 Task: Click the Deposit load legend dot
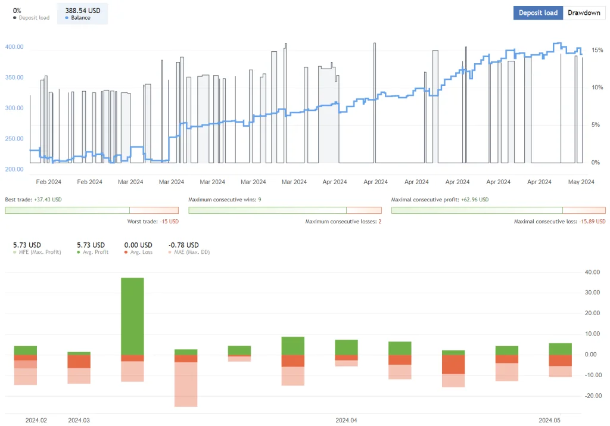point(15,18)
